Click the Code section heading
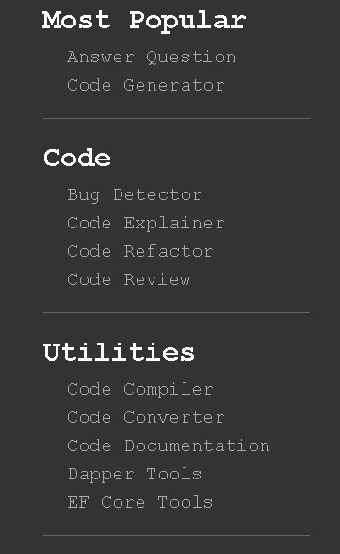Image resolution: width=340 pixels, height=554 pixels. (77, 158)
